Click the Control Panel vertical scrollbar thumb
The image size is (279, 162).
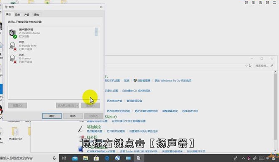coord(275,106)
